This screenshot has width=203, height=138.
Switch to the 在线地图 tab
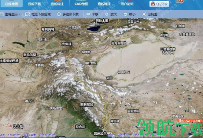coord(11,4)
